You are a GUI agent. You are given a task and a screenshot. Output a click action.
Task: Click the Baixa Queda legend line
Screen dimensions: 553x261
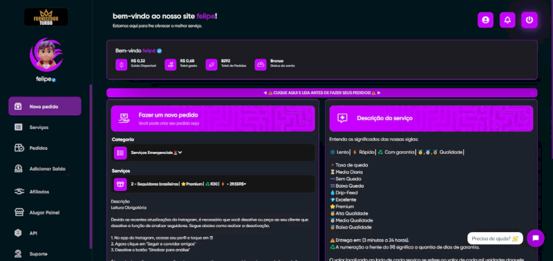(347, 186)
